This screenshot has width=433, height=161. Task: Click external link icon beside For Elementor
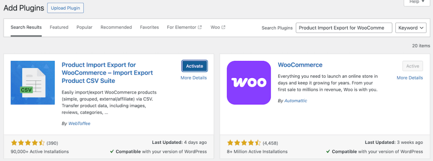[x=200, y=27]
